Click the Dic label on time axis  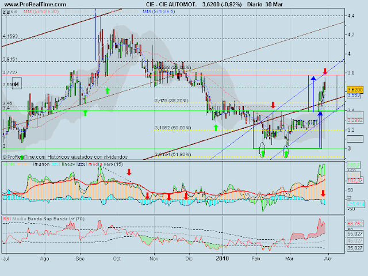point(189,259)
